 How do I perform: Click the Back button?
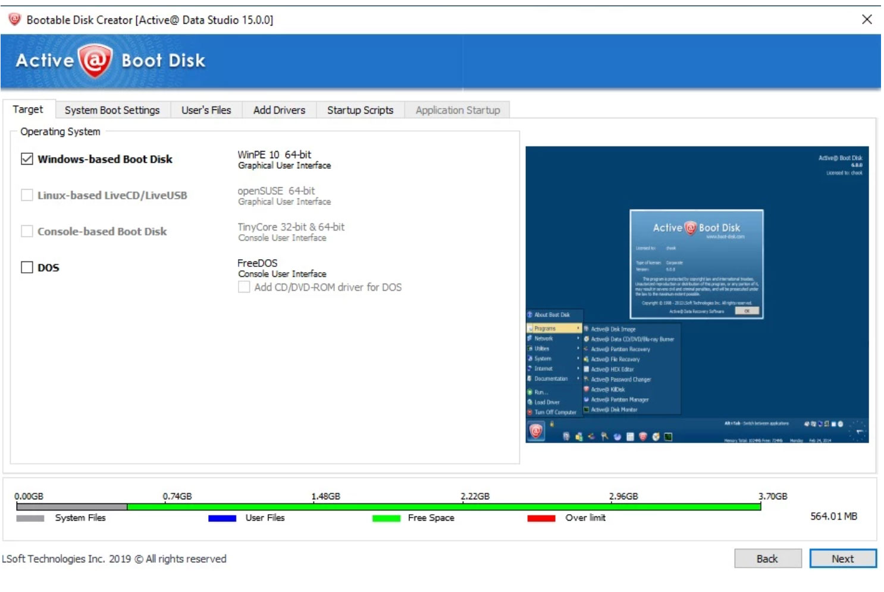767,558
